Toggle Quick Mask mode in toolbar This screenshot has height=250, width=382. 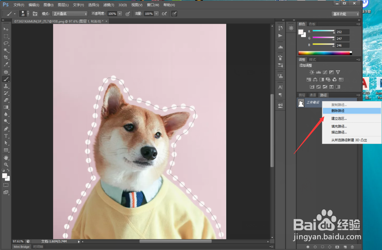pyautogui.click(x=6, y=185)
